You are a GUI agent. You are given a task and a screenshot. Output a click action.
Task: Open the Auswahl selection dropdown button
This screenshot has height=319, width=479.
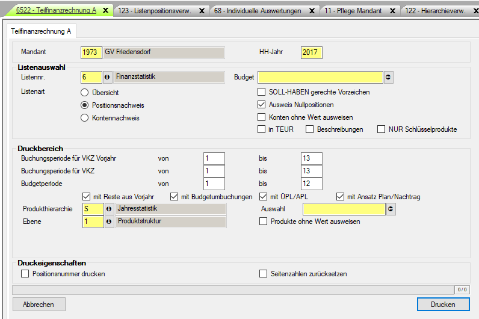[x=391, y=209]
